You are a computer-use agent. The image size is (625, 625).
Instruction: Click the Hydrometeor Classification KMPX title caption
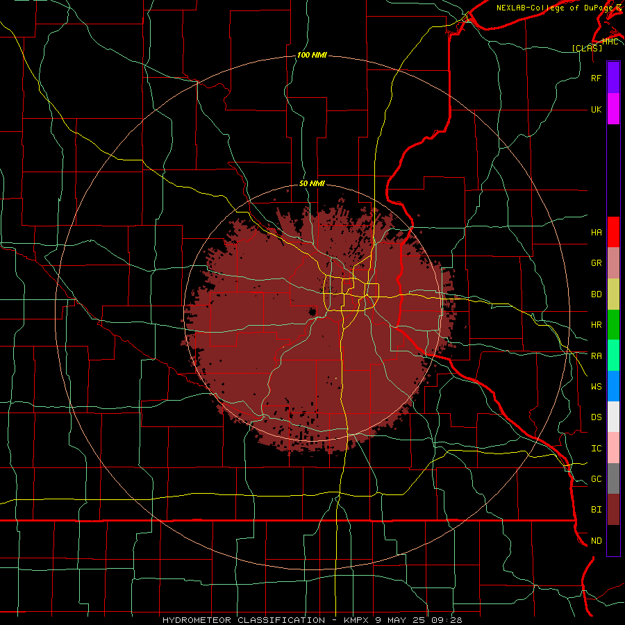pyautogui.click(x=312, y=620)
